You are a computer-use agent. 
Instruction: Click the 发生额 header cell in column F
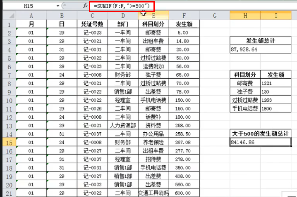click(x=182, y=24)
